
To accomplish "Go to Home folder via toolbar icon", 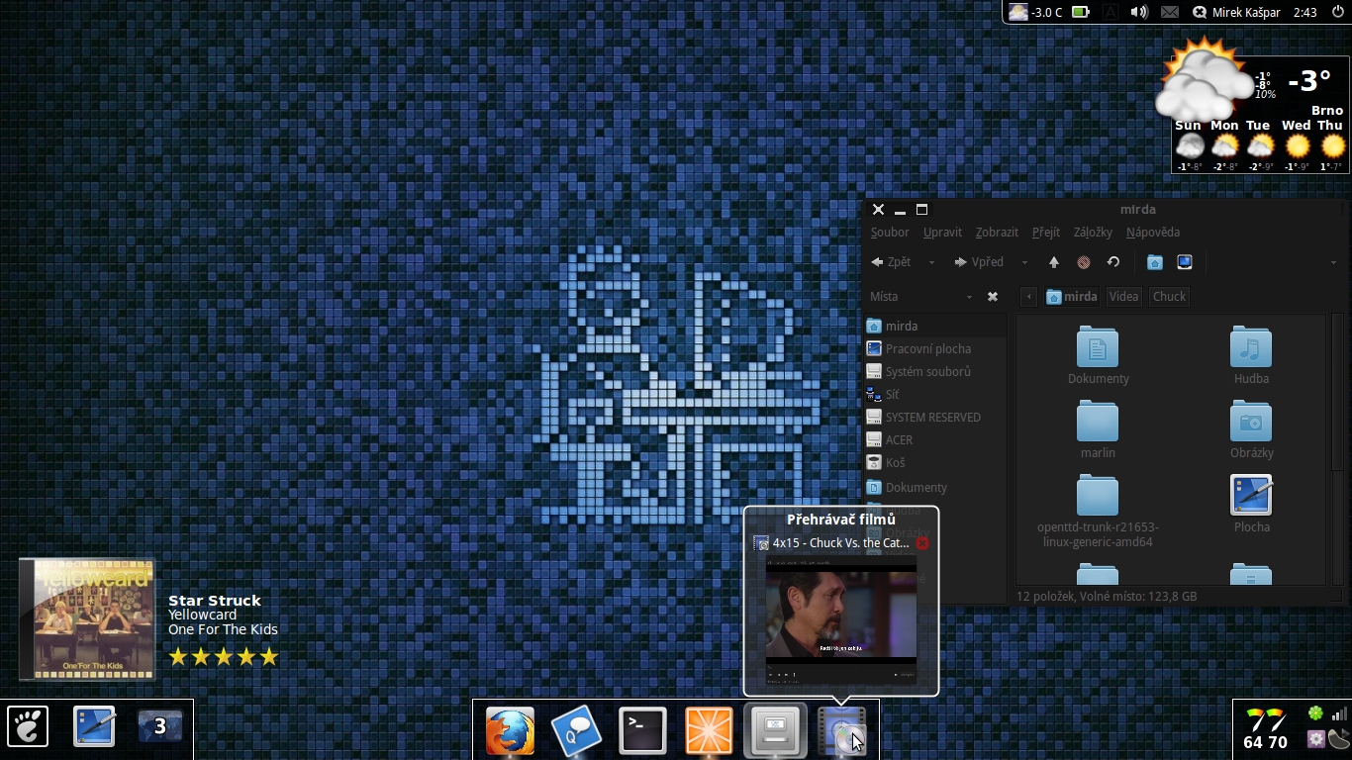I will pyautogui.click(x=1154, y=262).
